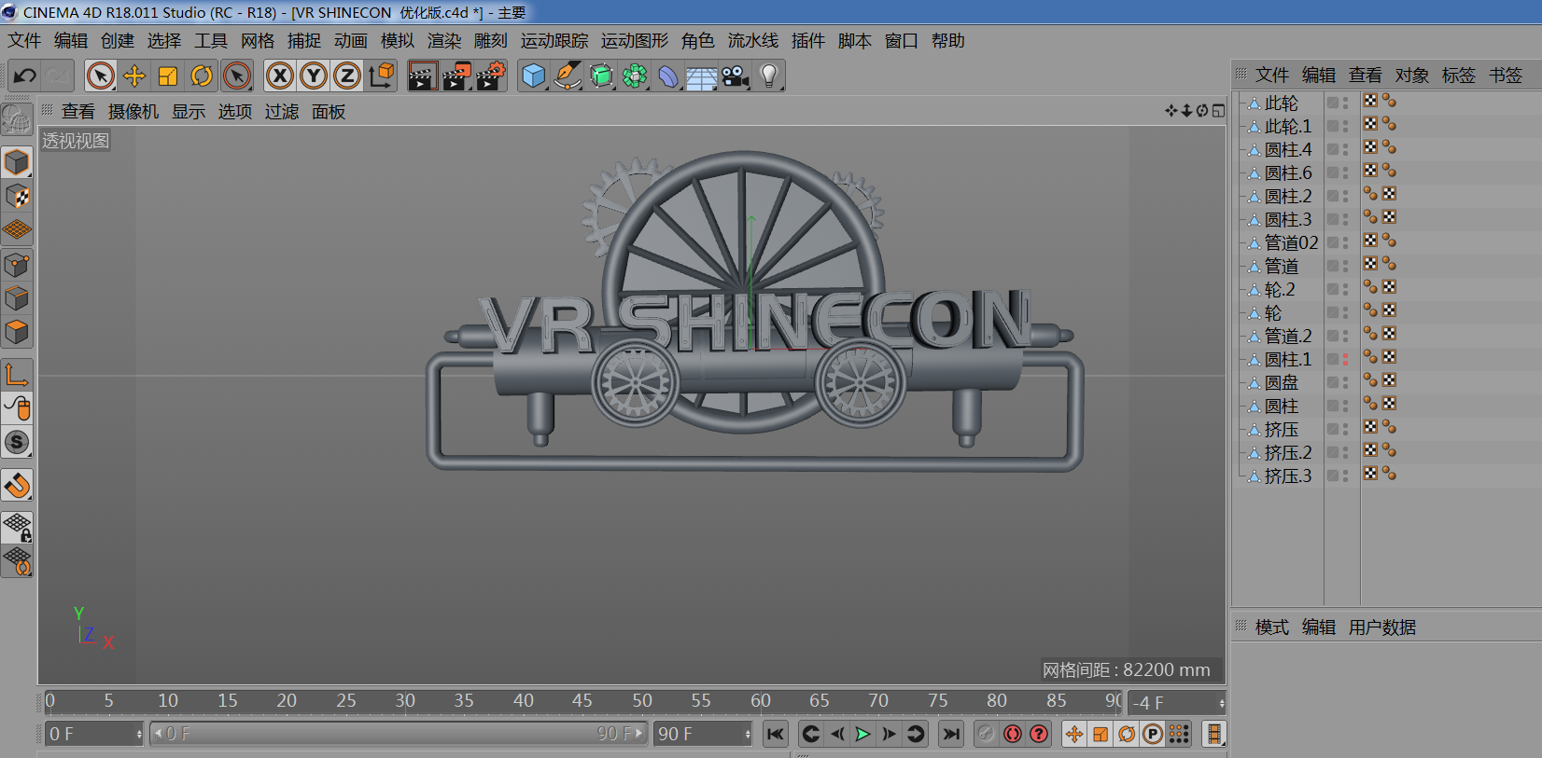Open the 文件 main menu

(x=25, y=41)
